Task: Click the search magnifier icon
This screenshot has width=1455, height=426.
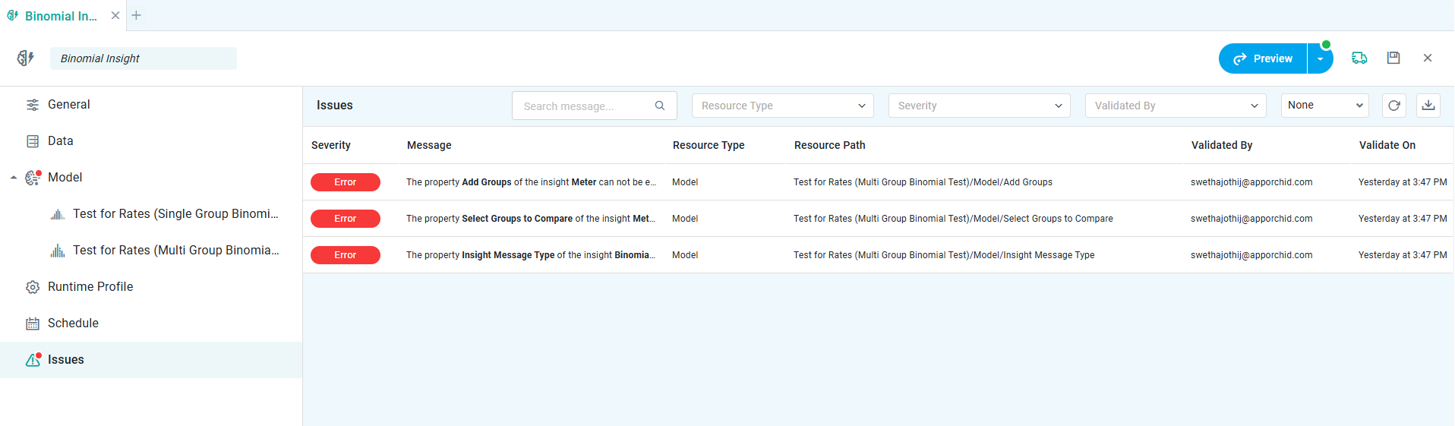Action: coord(660,106)
